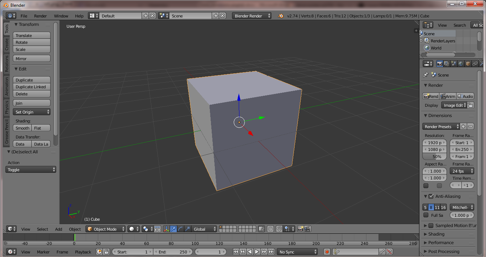Open the 24 fps frame rate dropdown

point(462,171)
